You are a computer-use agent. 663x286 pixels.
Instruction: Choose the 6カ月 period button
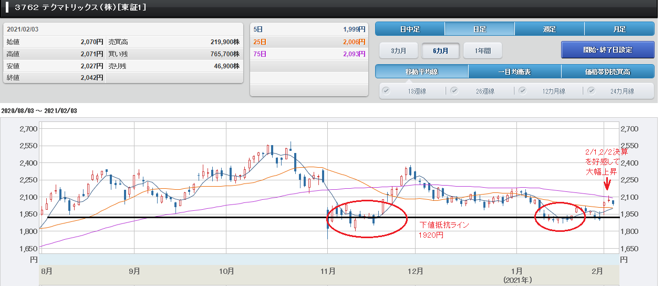tap(440, 50)
